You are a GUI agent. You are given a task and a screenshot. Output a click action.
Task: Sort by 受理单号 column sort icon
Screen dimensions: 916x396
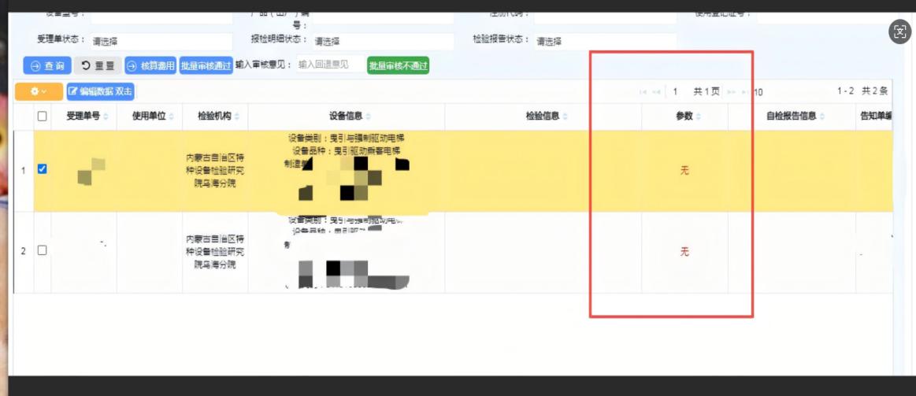(x=106, y=117)
